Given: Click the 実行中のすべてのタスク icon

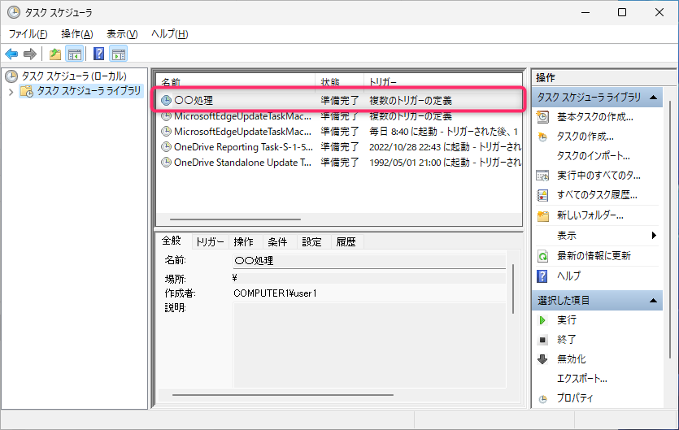Looking at the screenshot, I should [x=542, y=176].
